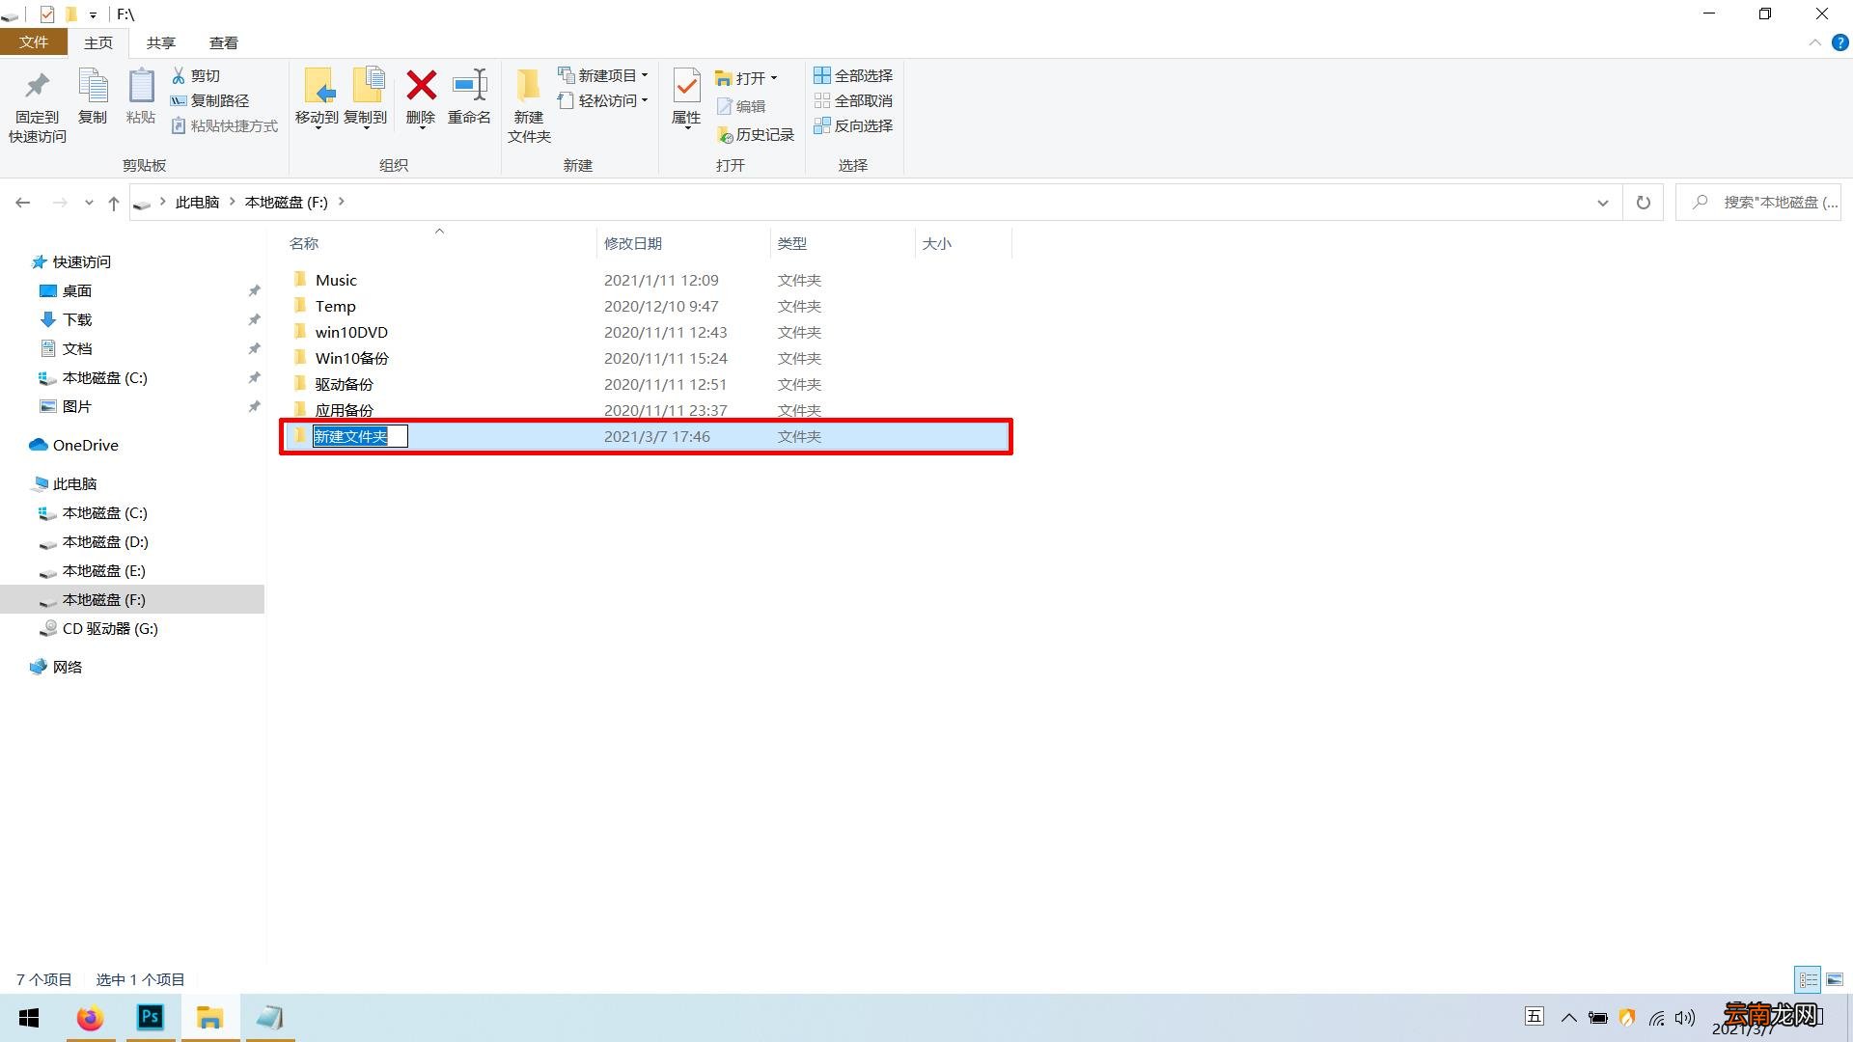
Task: Select OneDrive in navigation pane
Action: 74,445
